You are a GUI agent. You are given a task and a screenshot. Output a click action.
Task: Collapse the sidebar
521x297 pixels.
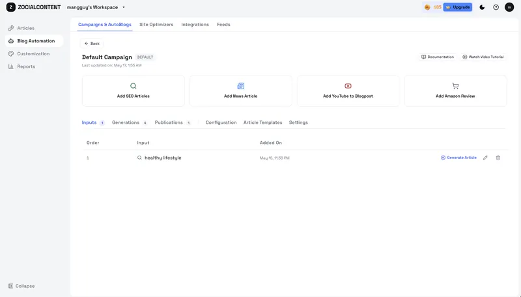click(x=21, y=286)
